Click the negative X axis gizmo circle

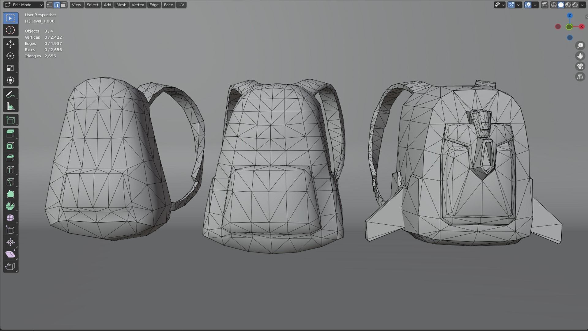pos(558,27)
